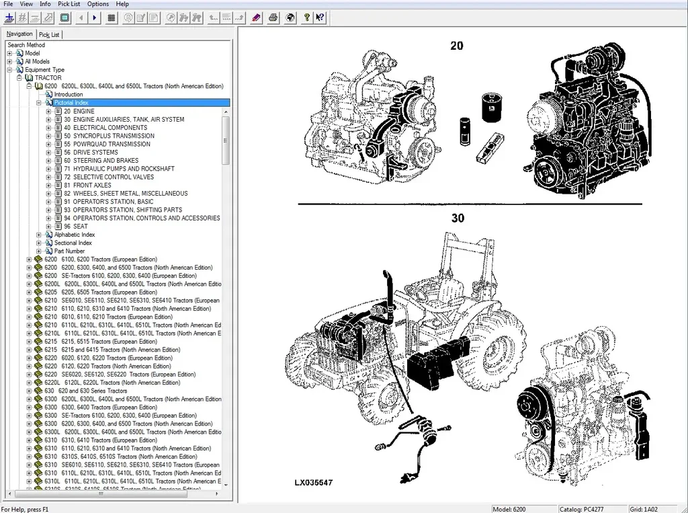Collapse the TRACTOR tree branch

click(19, 78)
